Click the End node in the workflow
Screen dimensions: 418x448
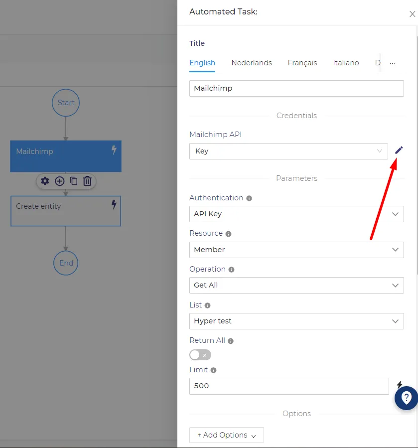66,263
